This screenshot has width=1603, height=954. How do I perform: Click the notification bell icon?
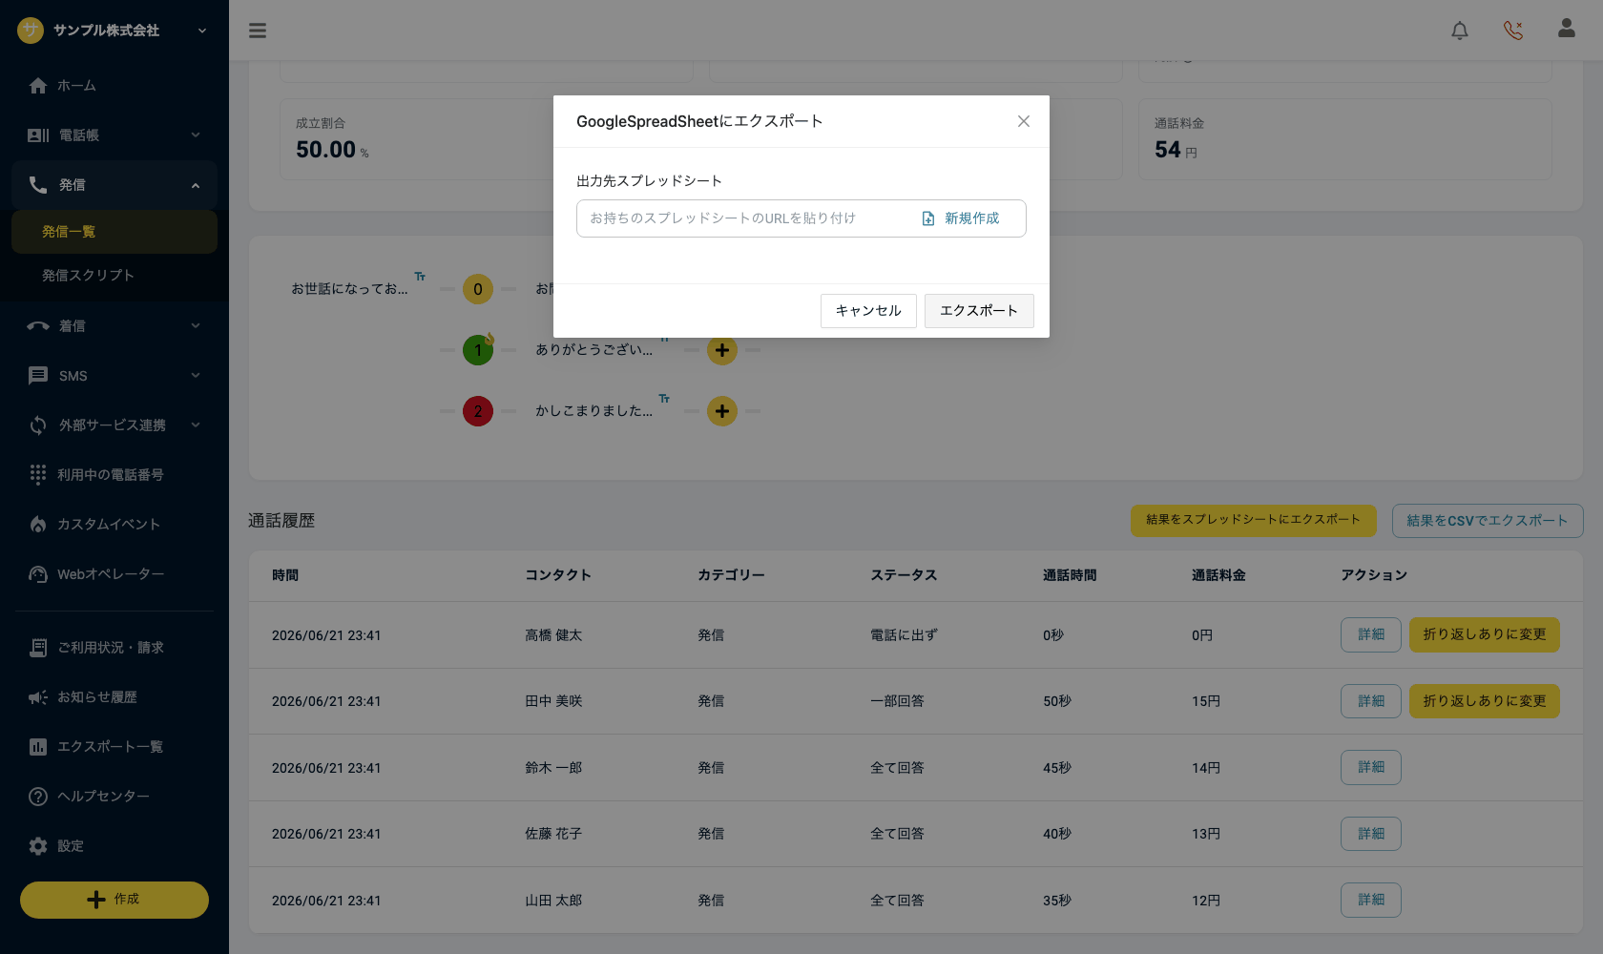tap(1460, 31)
